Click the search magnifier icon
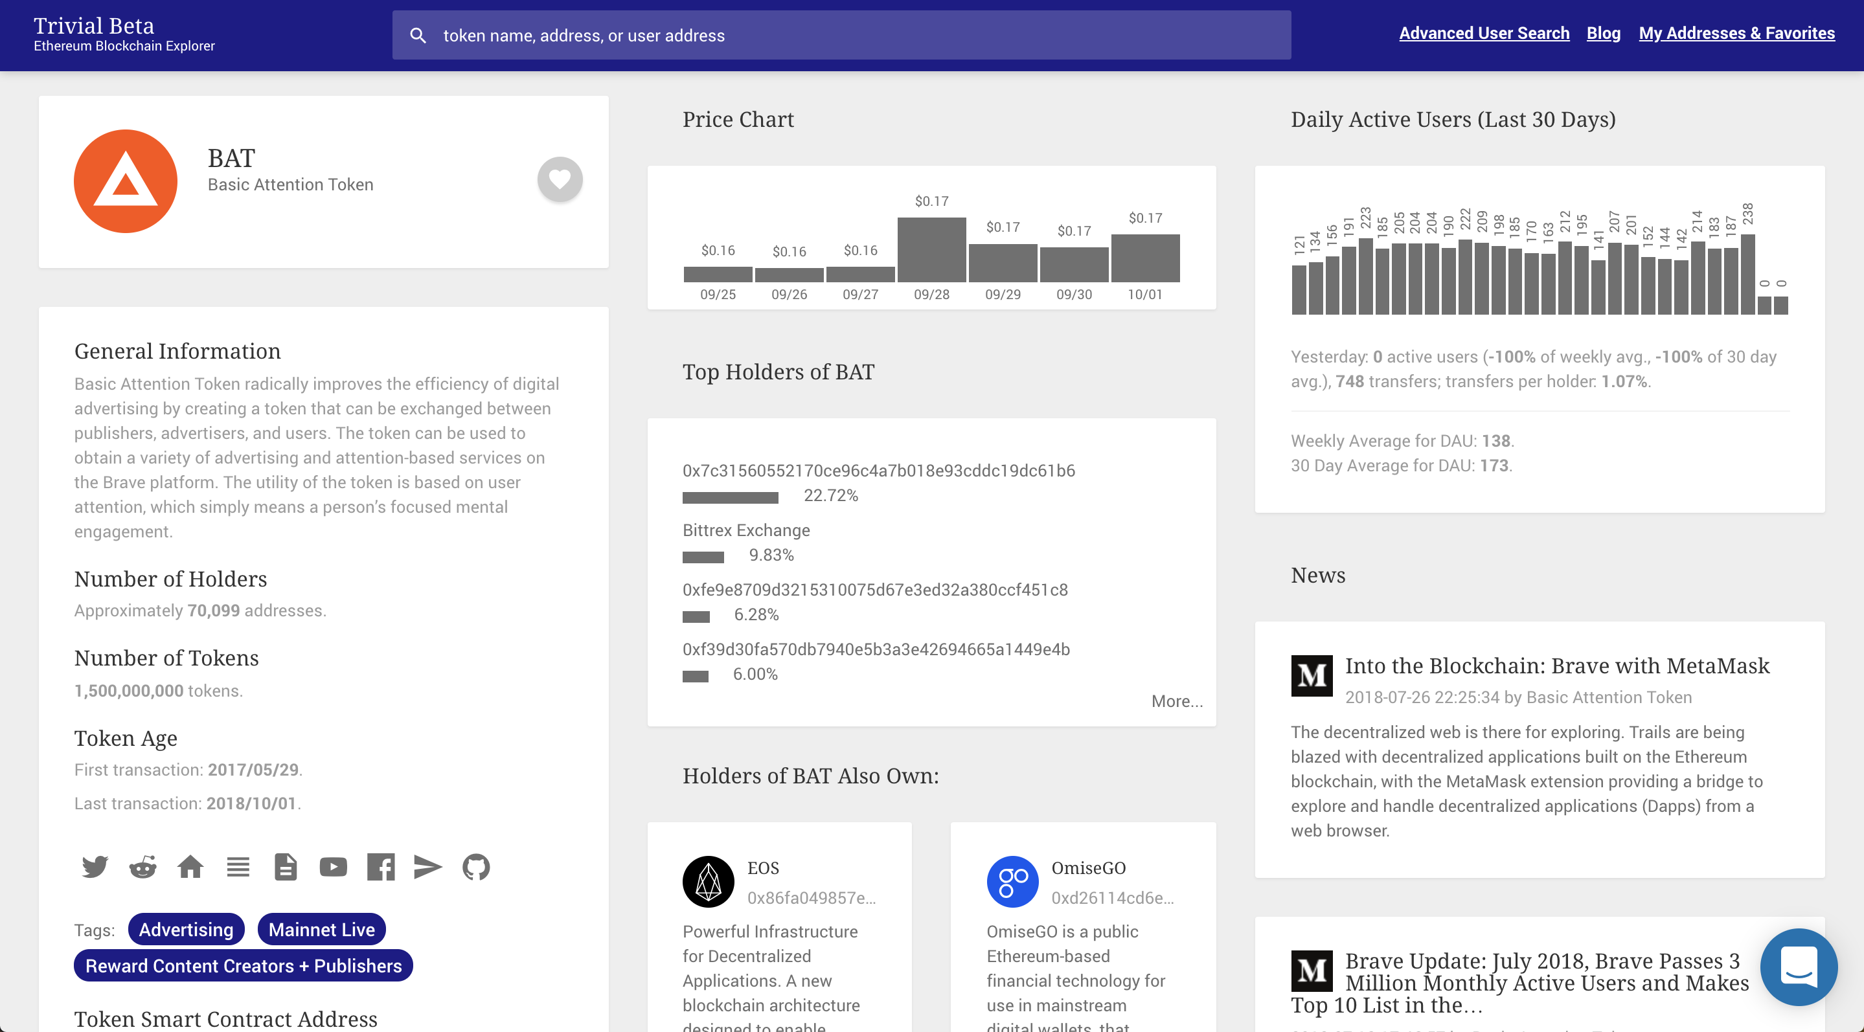This screenshot has height=1032, width=1864. click(418, 35)
